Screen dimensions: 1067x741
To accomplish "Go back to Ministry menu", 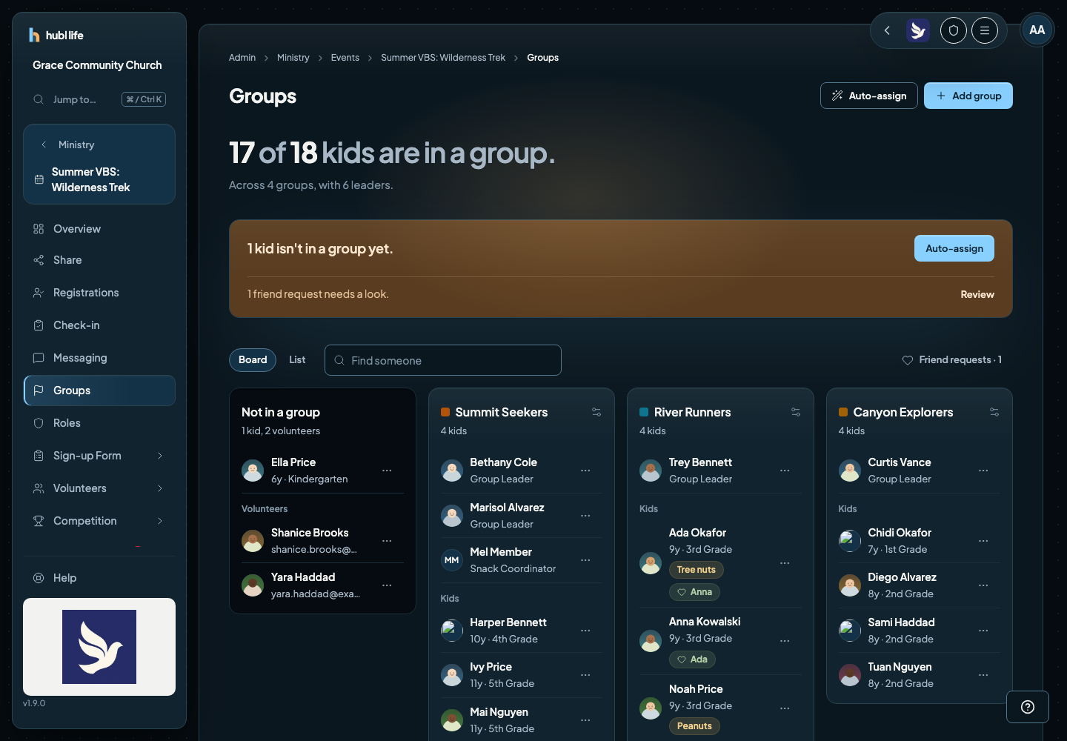I will (67, 144).
